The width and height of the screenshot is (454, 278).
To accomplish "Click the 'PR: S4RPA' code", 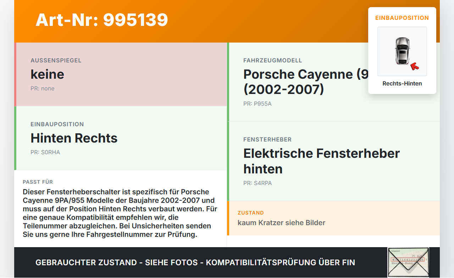I will coord(258,183).
